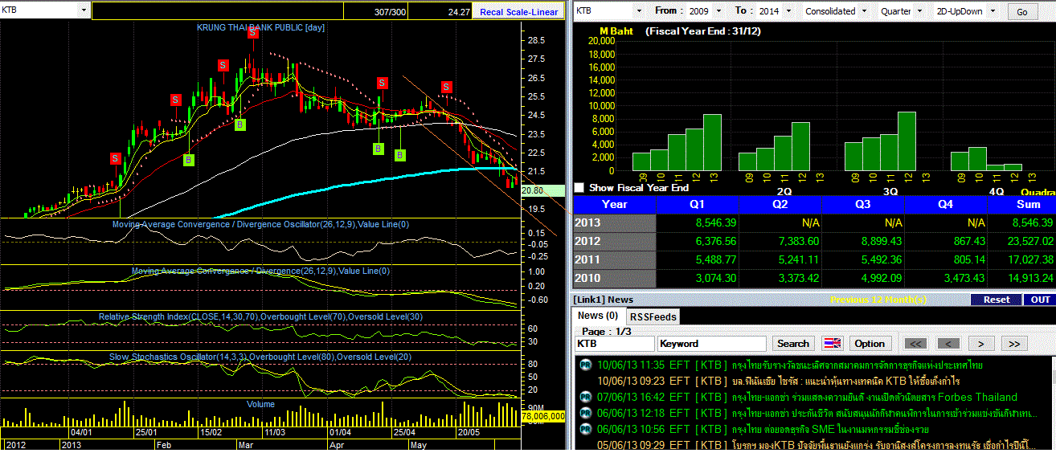Image resolution: width=1056 pixels, height=453 pixels.
Task: Click the red S sell marker in May
Action: click(x=445, y=87)
